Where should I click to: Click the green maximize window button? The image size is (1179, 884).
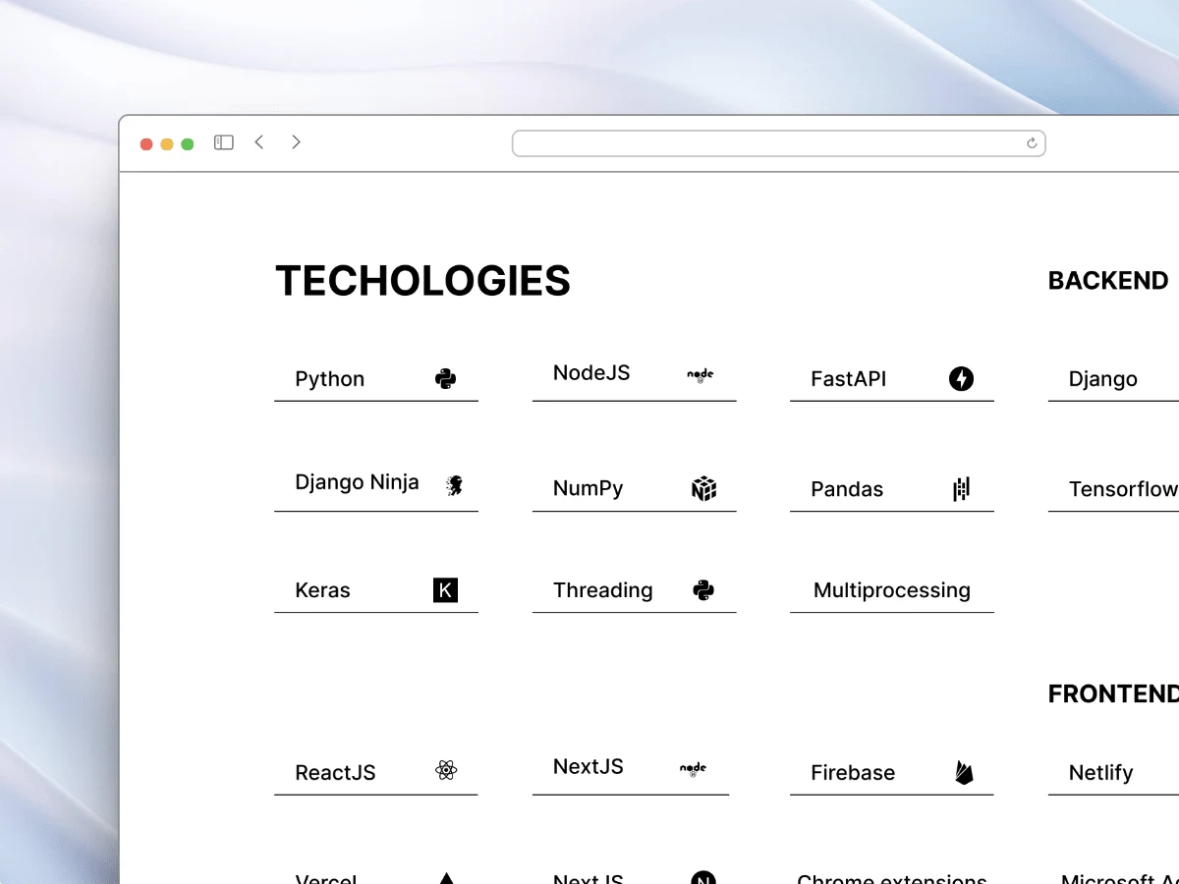pyautogui.click(x=188, y=144)
